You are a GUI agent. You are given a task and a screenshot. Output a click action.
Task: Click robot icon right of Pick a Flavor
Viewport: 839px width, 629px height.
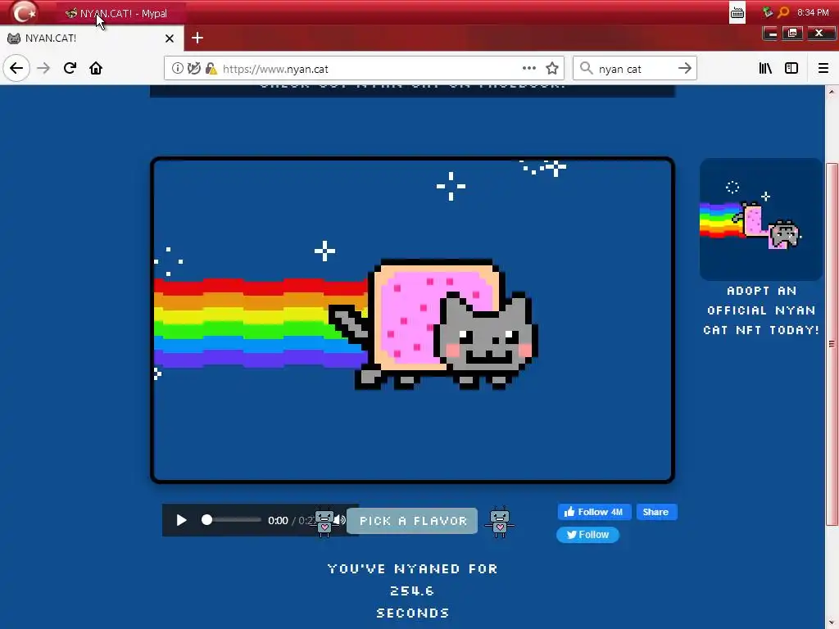point(500,522)
